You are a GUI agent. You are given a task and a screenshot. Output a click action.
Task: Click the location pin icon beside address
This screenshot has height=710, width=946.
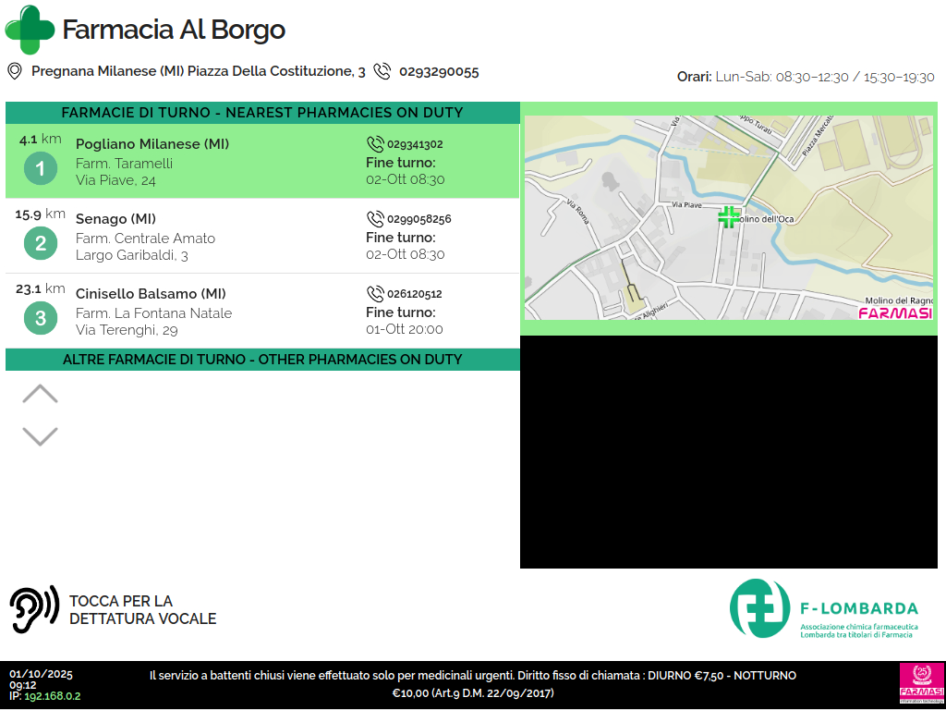(x=15, y=71)
